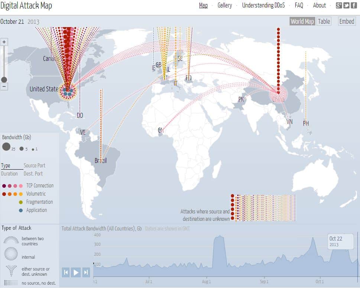Click the VN country label
This screenshot has width=360, height=288.
[x=289, y=121]
